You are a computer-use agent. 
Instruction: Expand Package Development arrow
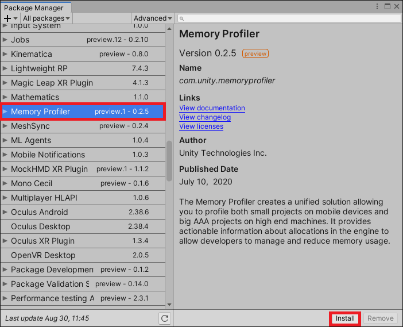click(5, 270)
